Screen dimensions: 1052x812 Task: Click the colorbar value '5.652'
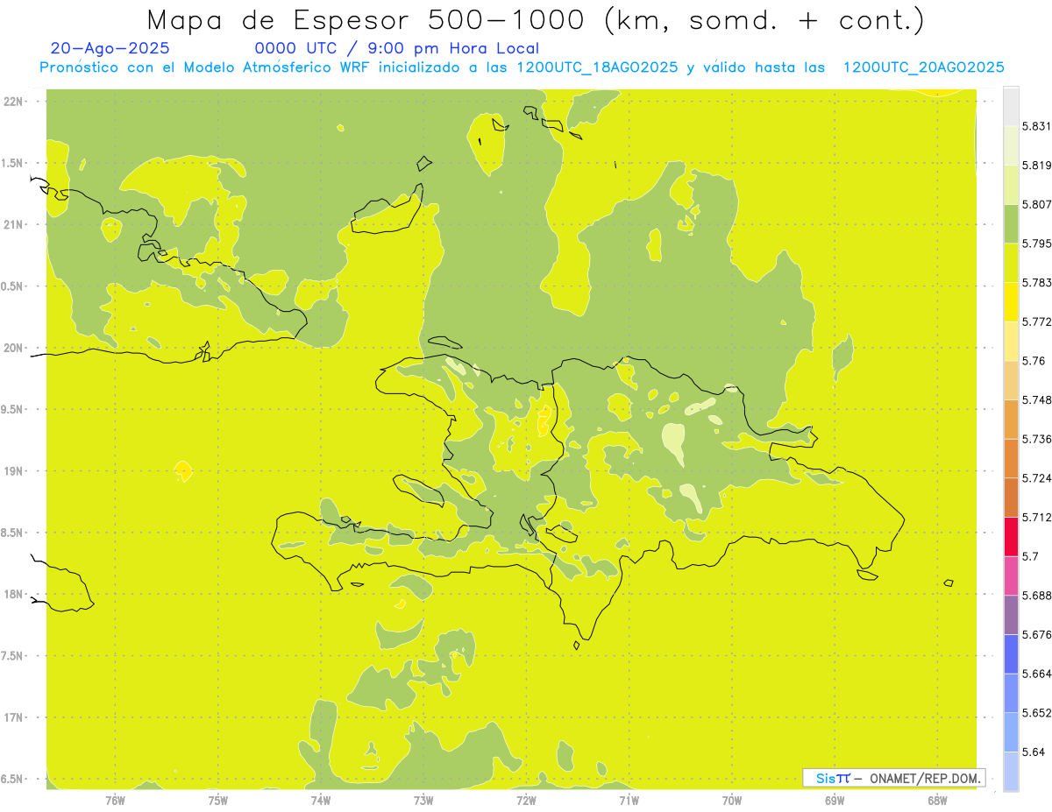1036,713
